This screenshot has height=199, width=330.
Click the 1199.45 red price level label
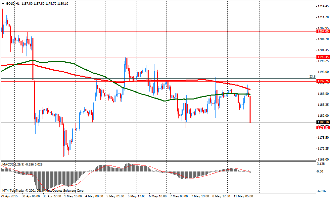tap(323, 57)
